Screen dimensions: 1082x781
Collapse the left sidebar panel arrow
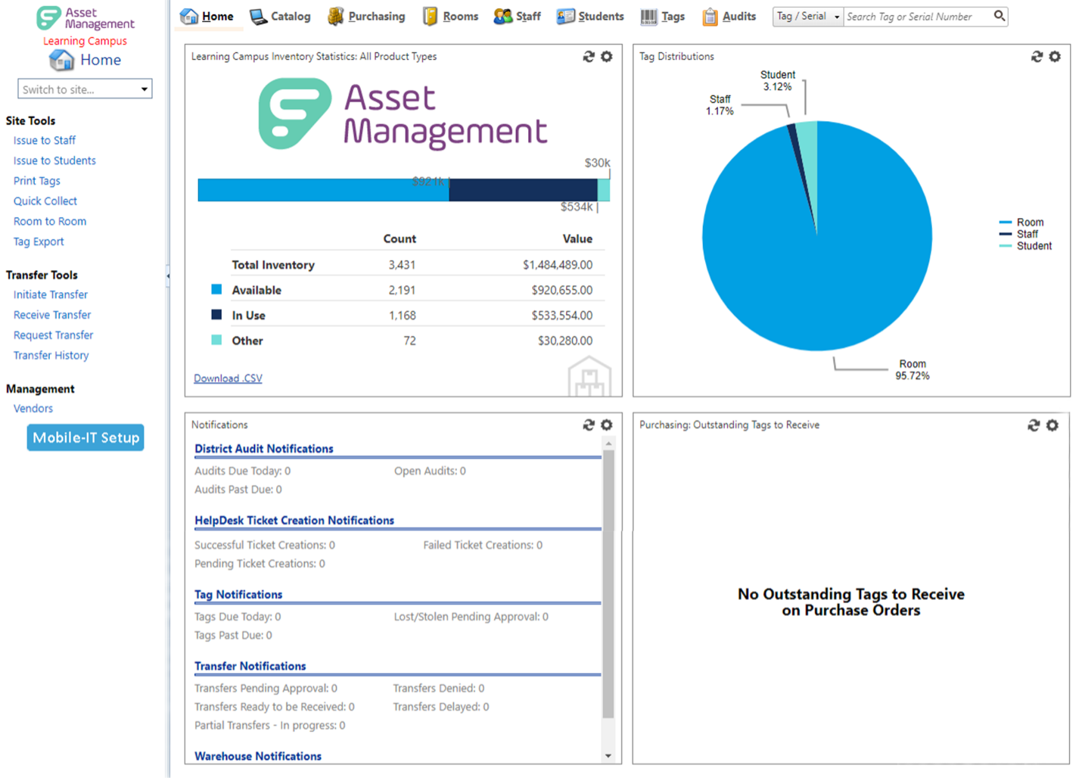pyautogui.click(x=167, y=276)
